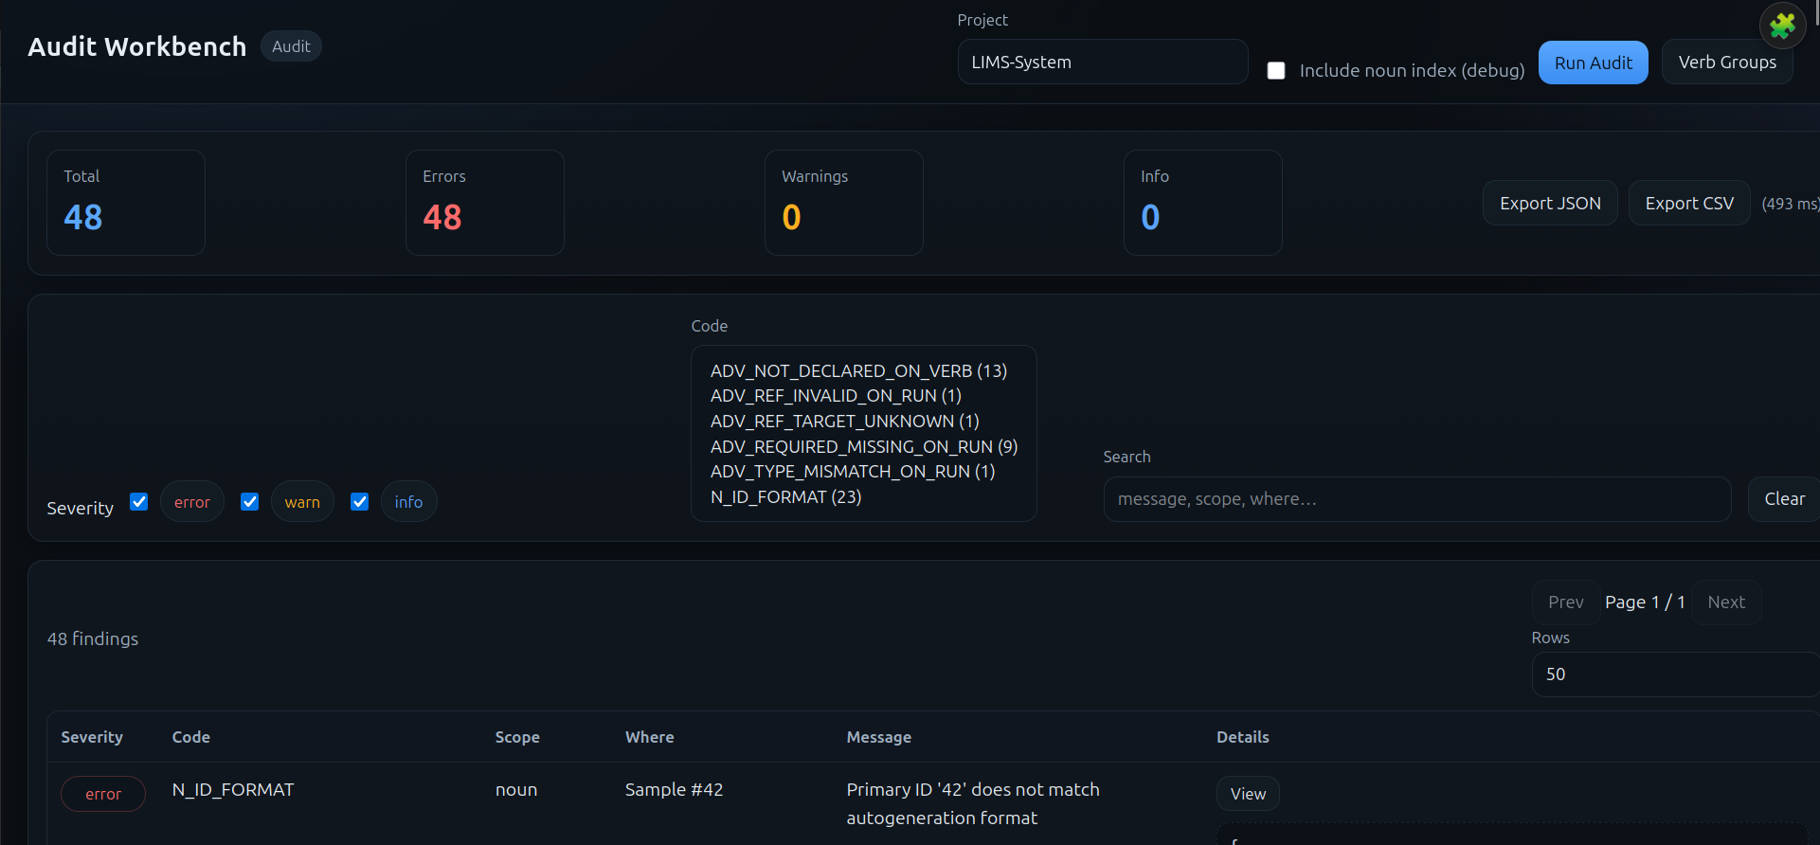The width and height of the screenshot is (1820, 845).
Task: Click the Primary ID '42' message text
Action: click(973, 803)
